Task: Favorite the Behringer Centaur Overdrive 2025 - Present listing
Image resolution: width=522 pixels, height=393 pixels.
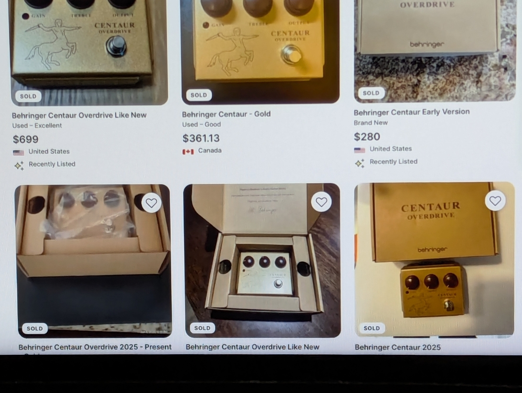Action: pos(151,203)
